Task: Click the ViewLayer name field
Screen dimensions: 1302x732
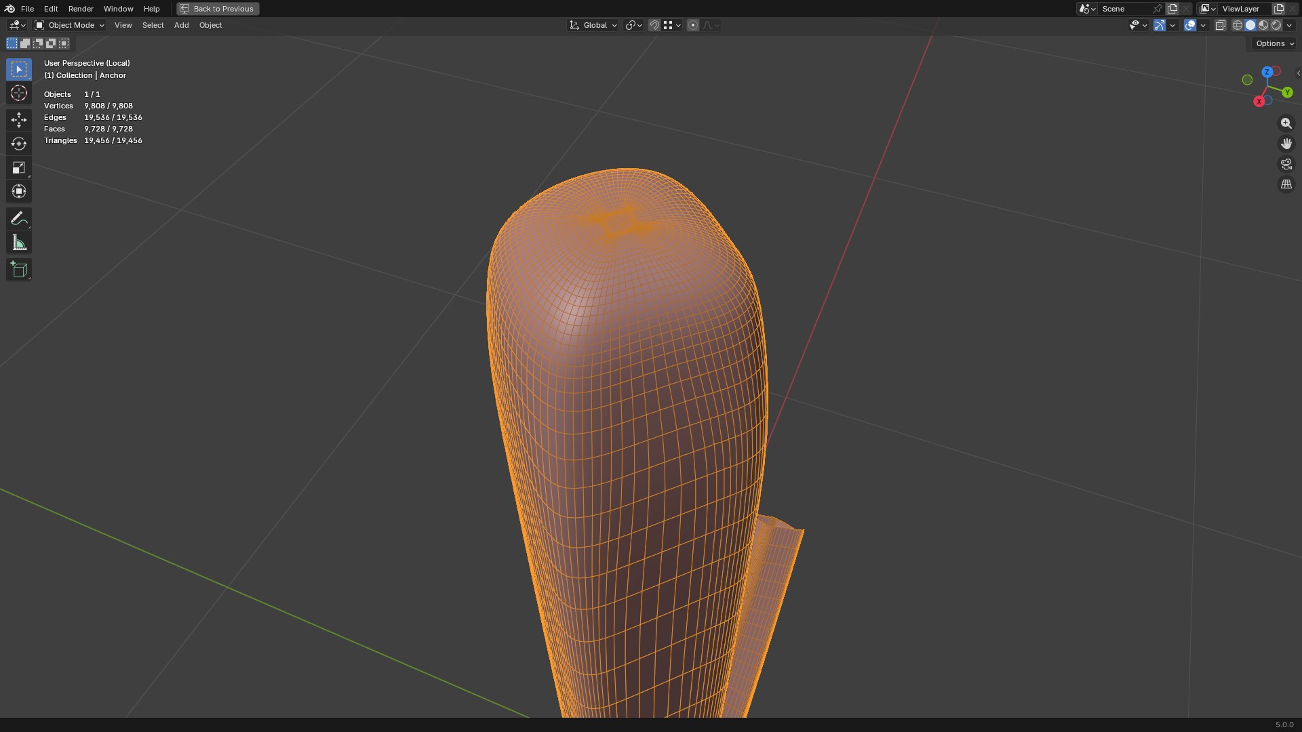Action: 1245,9
